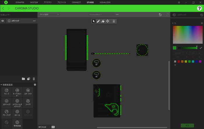Pick a hue in the color spectrum
The width and height of the screenshot is (204, 129).
pyautogui.click(x=188, y=35)
